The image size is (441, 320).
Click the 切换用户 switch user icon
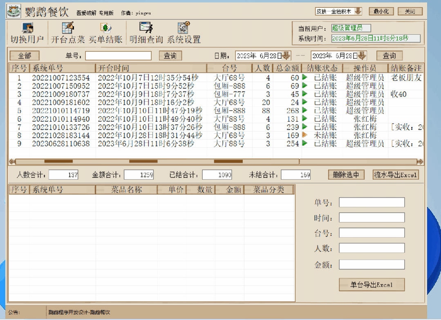[x=27, y=33]
